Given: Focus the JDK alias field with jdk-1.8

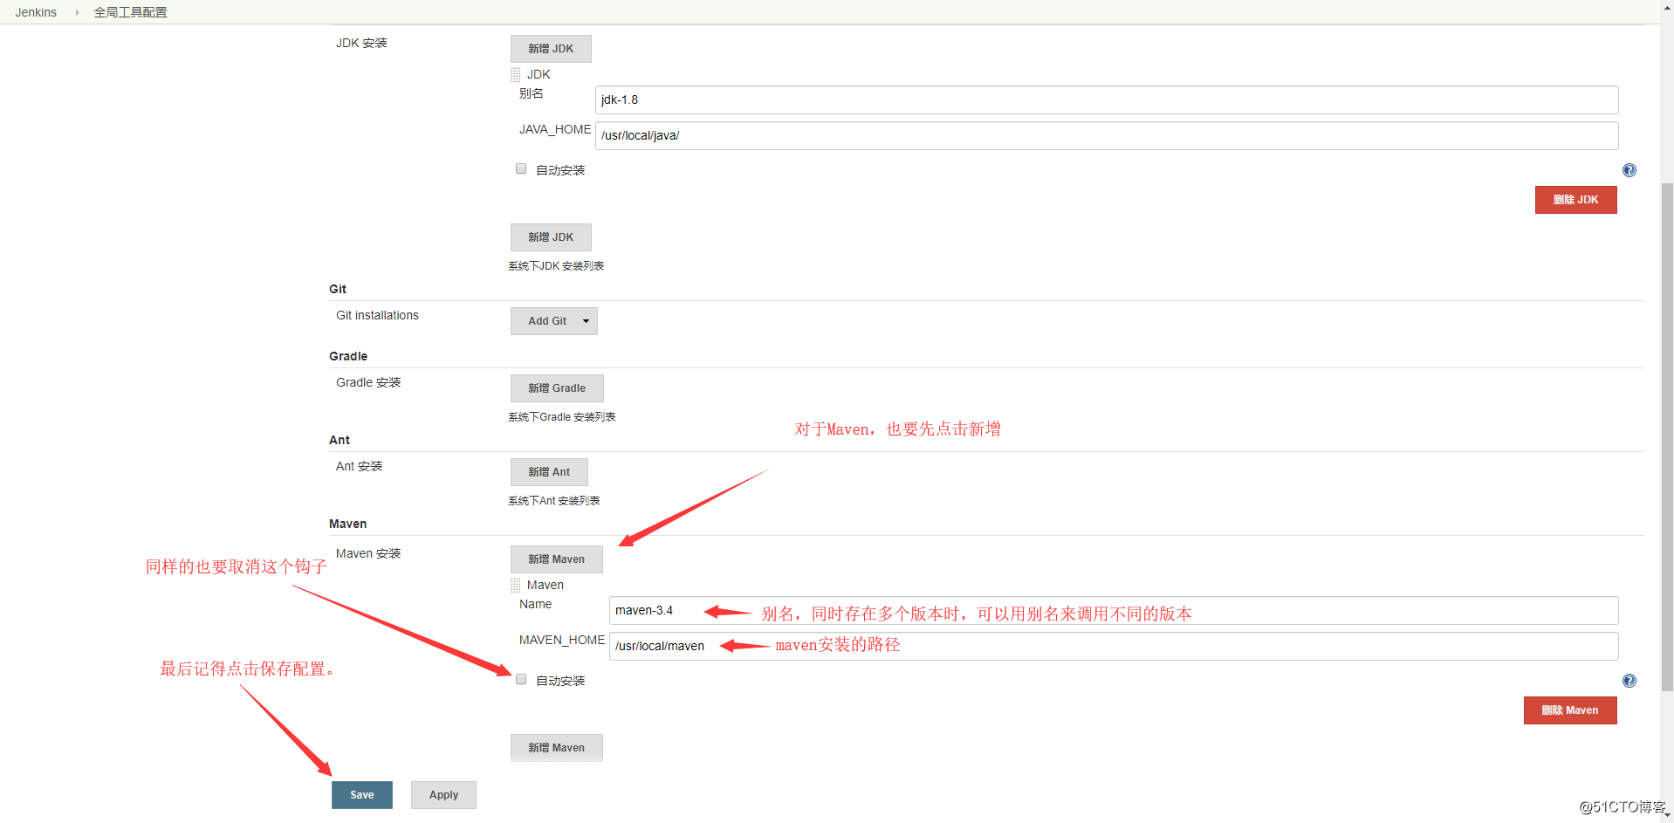Looking at the screenshot, I should (1107, 99).
